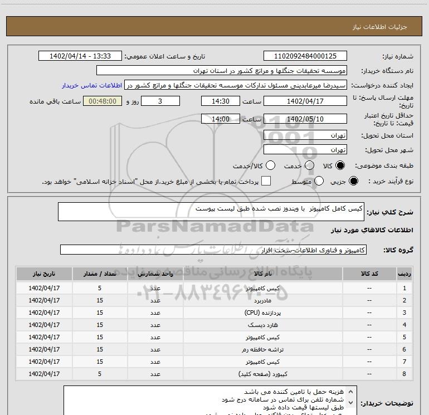Click ردیف column header
This screenshot has width=429, height=415.
point(404,274)
